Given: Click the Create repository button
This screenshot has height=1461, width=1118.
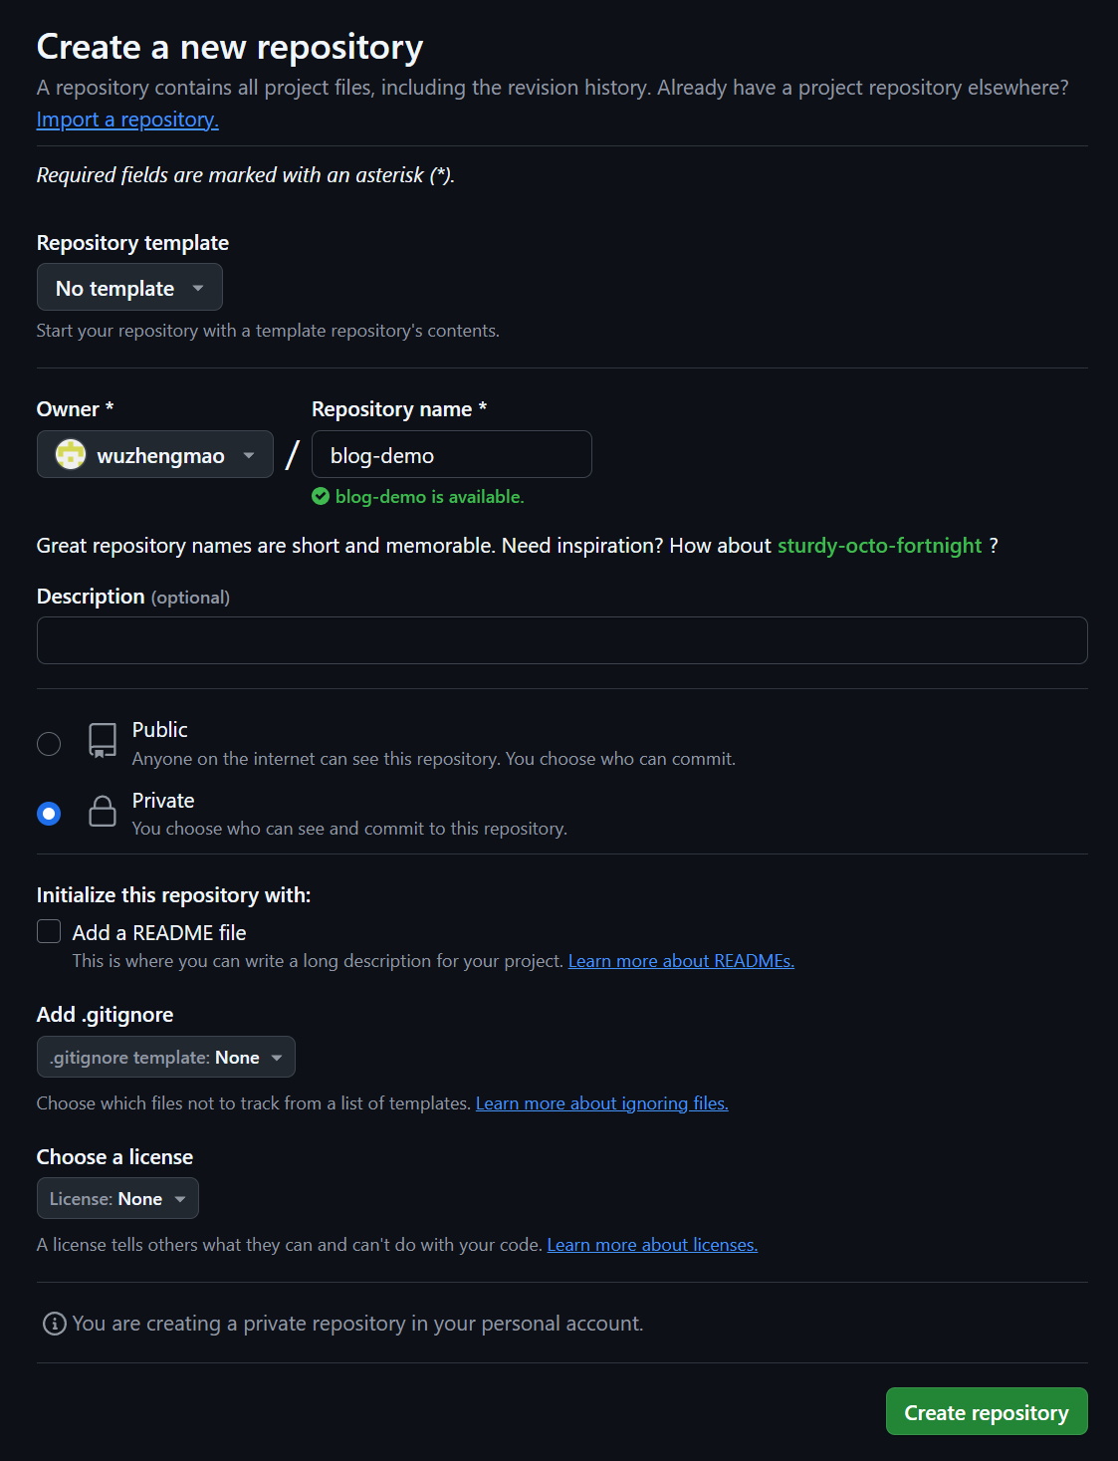Looking at the screenshot, I should [x=986, y=1412].
